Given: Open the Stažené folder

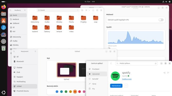Looking at the screenshot, I should [x=35, y=28].
